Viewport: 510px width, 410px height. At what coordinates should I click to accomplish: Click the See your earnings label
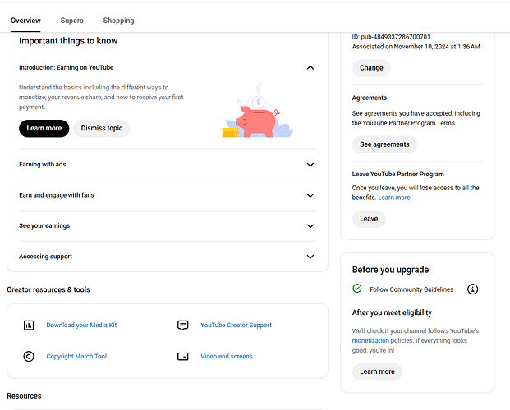44,225
